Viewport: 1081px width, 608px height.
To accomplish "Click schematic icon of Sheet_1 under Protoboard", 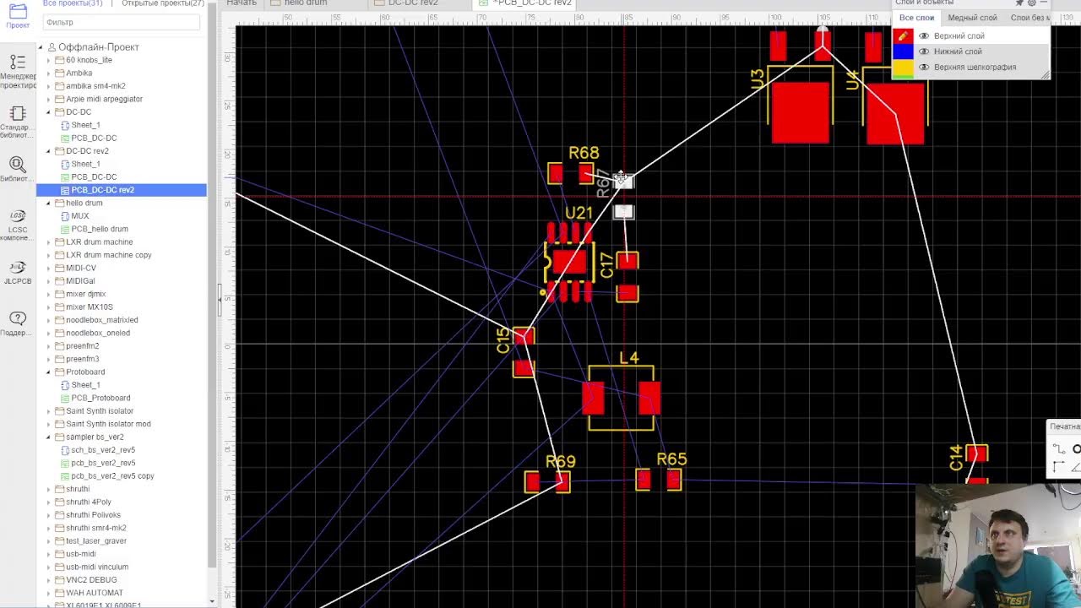I will 65,385.
